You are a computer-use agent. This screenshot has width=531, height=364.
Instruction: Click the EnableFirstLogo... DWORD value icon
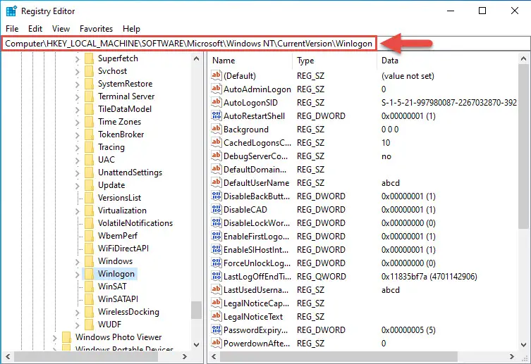(216, 236)
